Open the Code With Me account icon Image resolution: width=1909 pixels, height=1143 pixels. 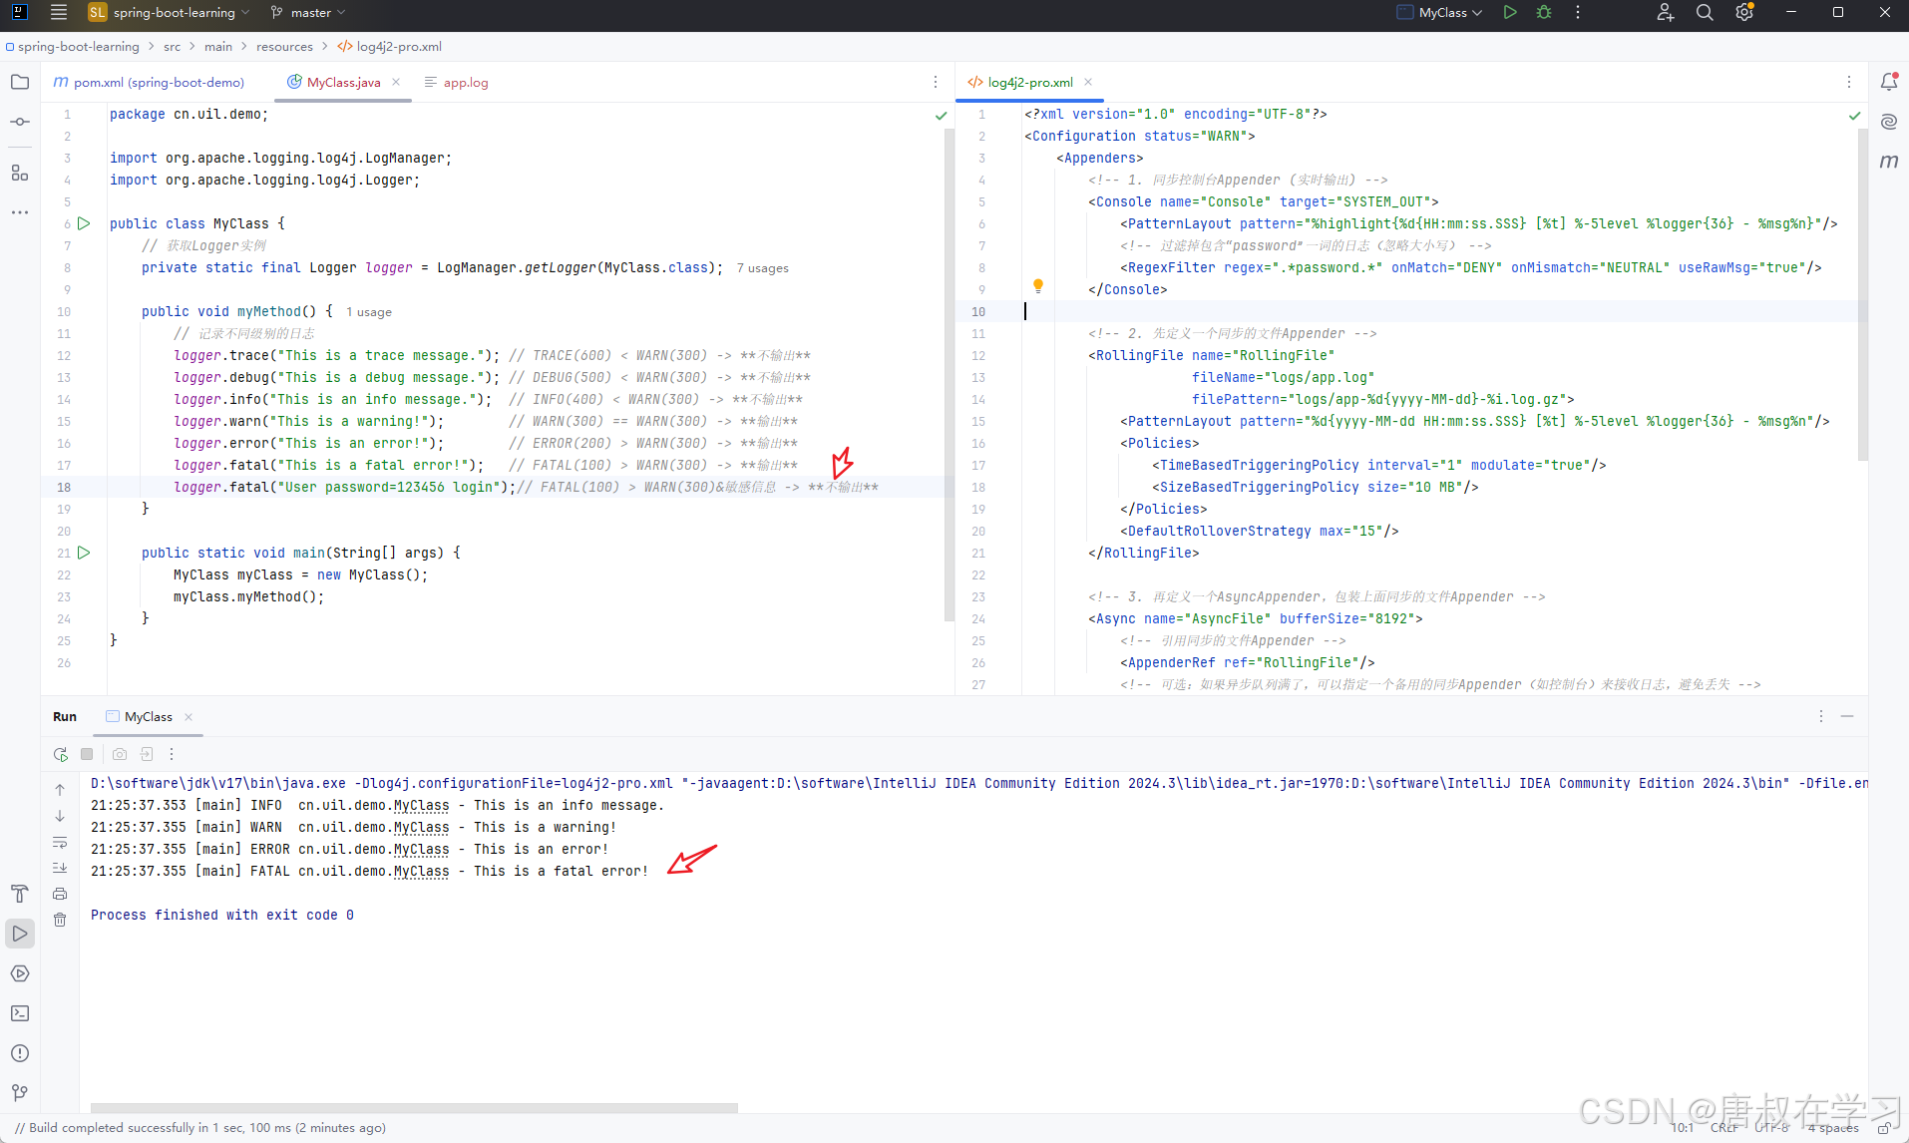coord(1665,13)
